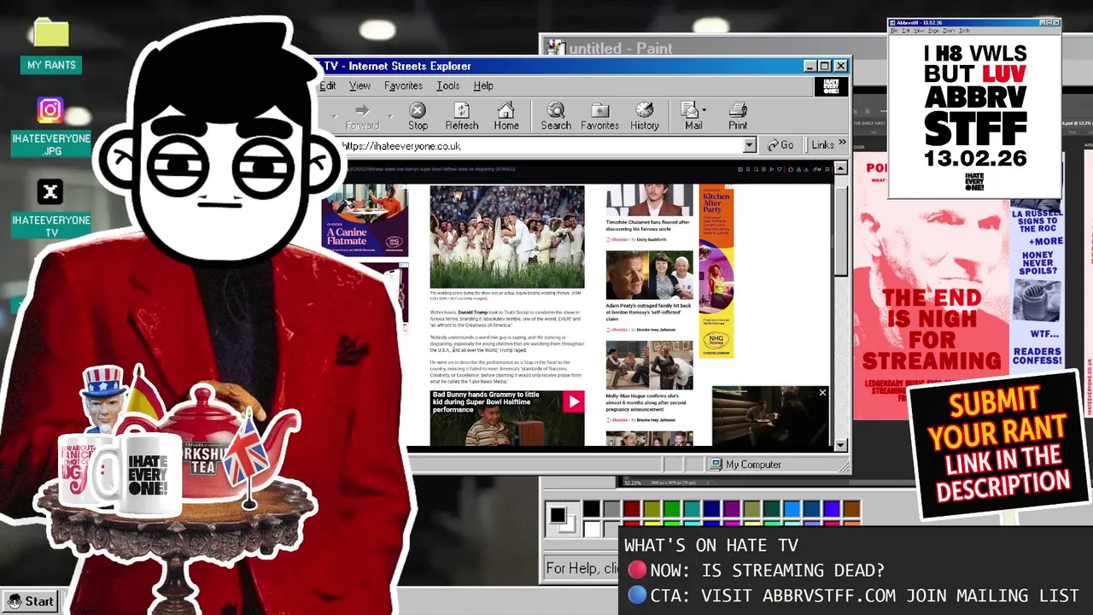Open the address bar URL dropdown
Image resolution: width=1093 pixels, height=615 pixels.
tap(749, 146)
